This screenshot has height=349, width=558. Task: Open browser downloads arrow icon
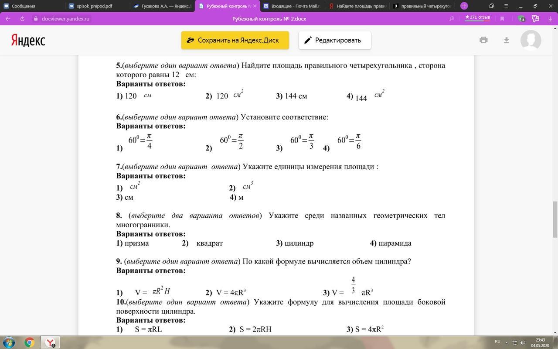[x=550, y=19]
